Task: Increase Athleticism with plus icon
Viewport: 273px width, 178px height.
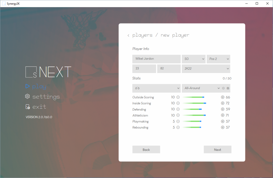Action: [x=222, y=115]
